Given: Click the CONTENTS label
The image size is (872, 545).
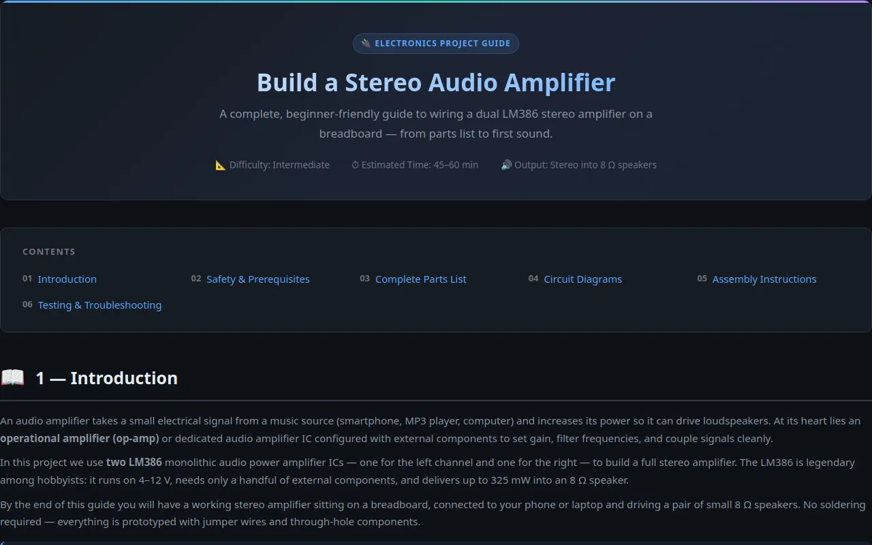Looking at the screenshot, I should [x=49, y=251].
